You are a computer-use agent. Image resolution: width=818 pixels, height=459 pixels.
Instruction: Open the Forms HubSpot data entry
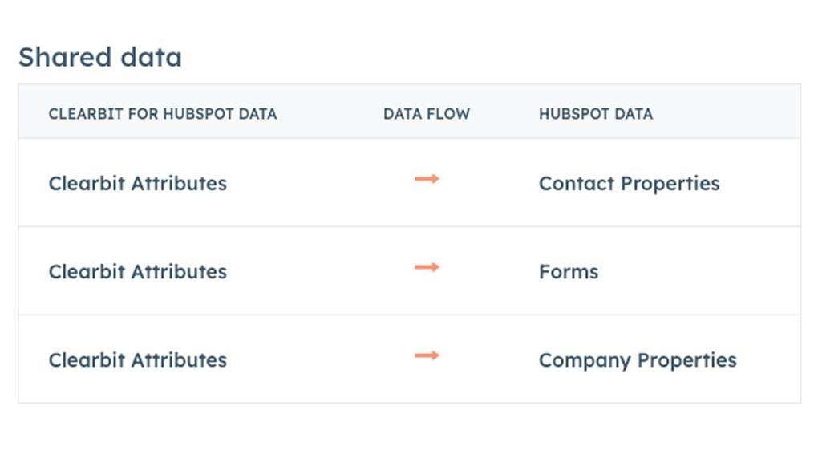pyautogui.click(x=568, y=272)
